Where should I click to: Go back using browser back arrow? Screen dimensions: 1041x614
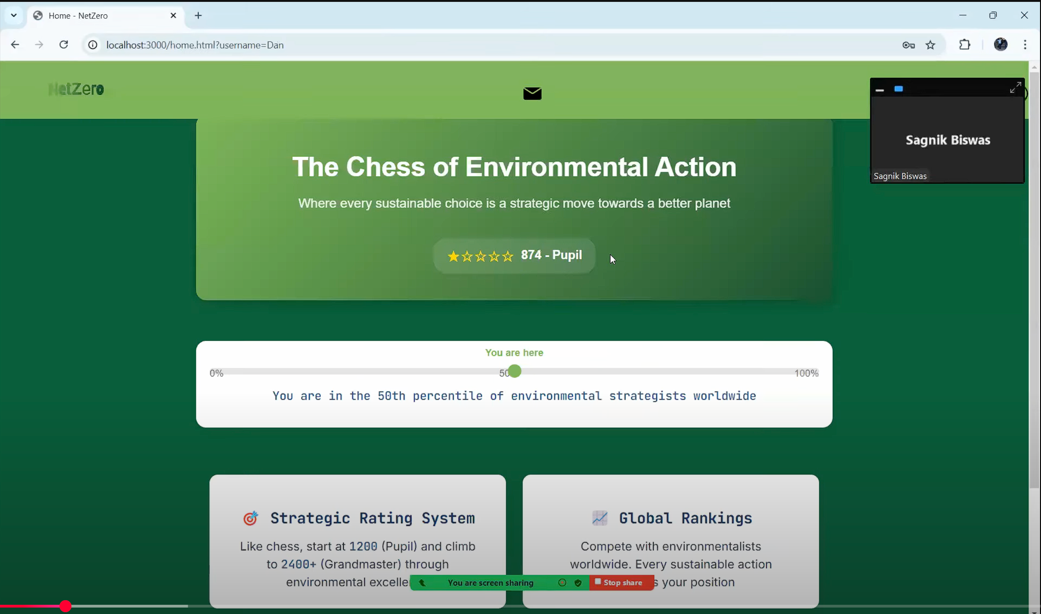pyautogui.click(x=15, y=45)
